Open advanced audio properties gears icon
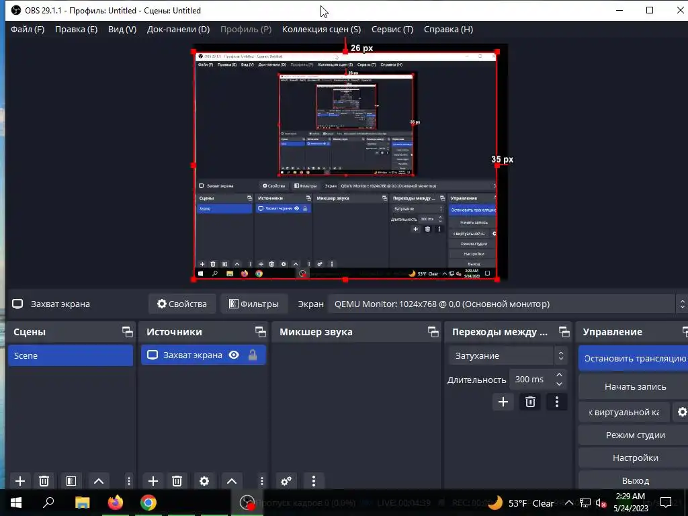This screenshot has width=688, height=516. (286, 481)
